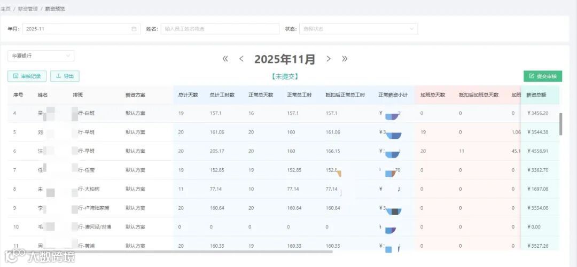Click the green 提交审核 button
Screen dimensions: 577x267
click(x=543, y=76)
